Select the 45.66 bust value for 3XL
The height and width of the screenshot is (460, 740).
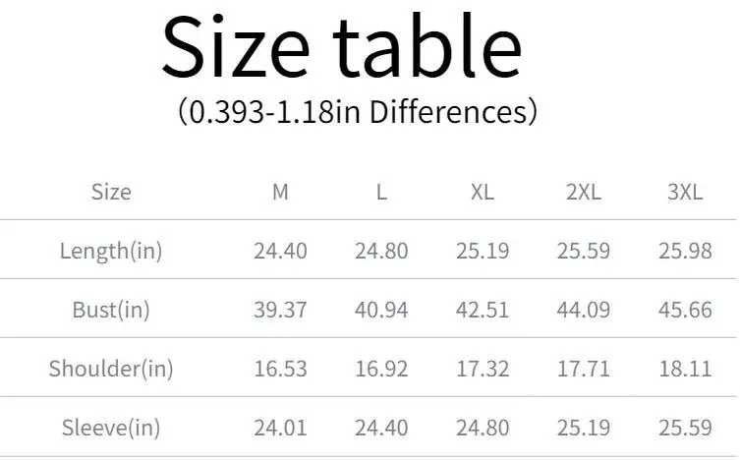click(685, 310)
